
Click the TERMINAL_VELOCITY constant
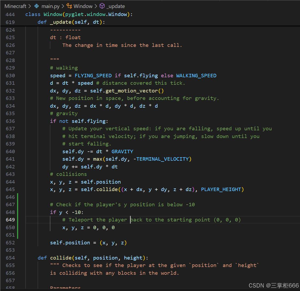pos(163,159)
